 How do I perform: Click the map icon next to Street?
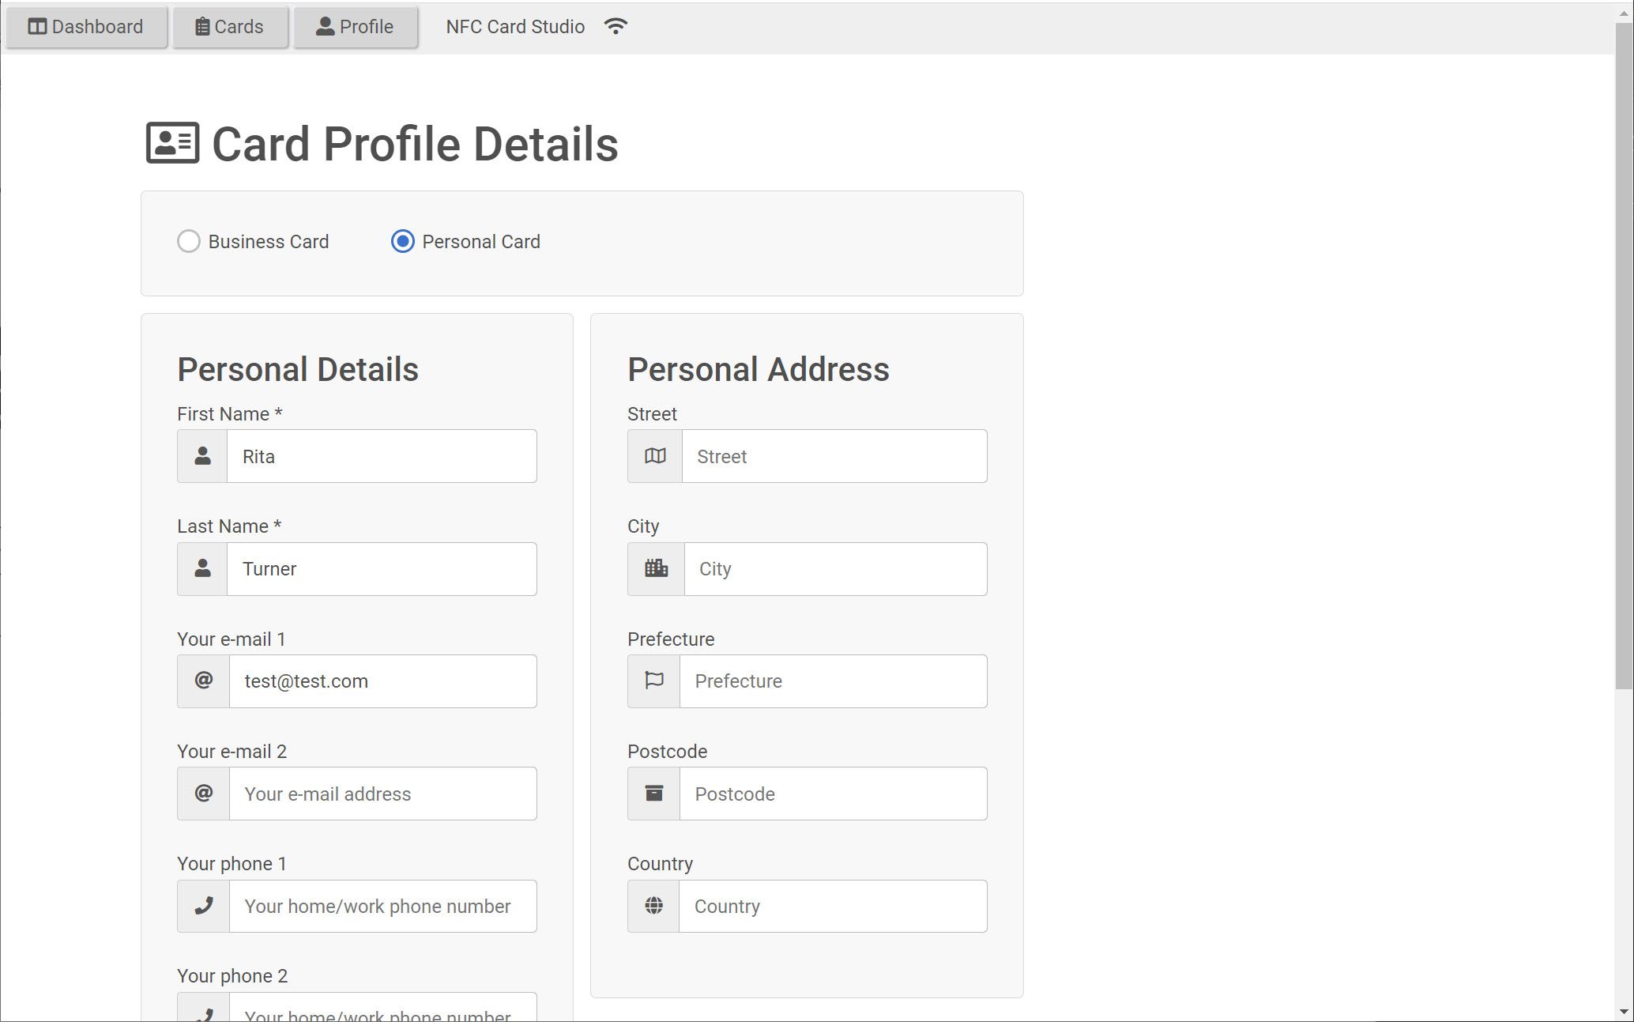coord(655,456)
